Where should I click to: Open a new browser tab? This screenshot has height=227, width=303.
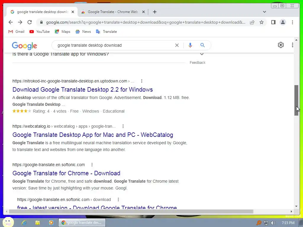154,12
